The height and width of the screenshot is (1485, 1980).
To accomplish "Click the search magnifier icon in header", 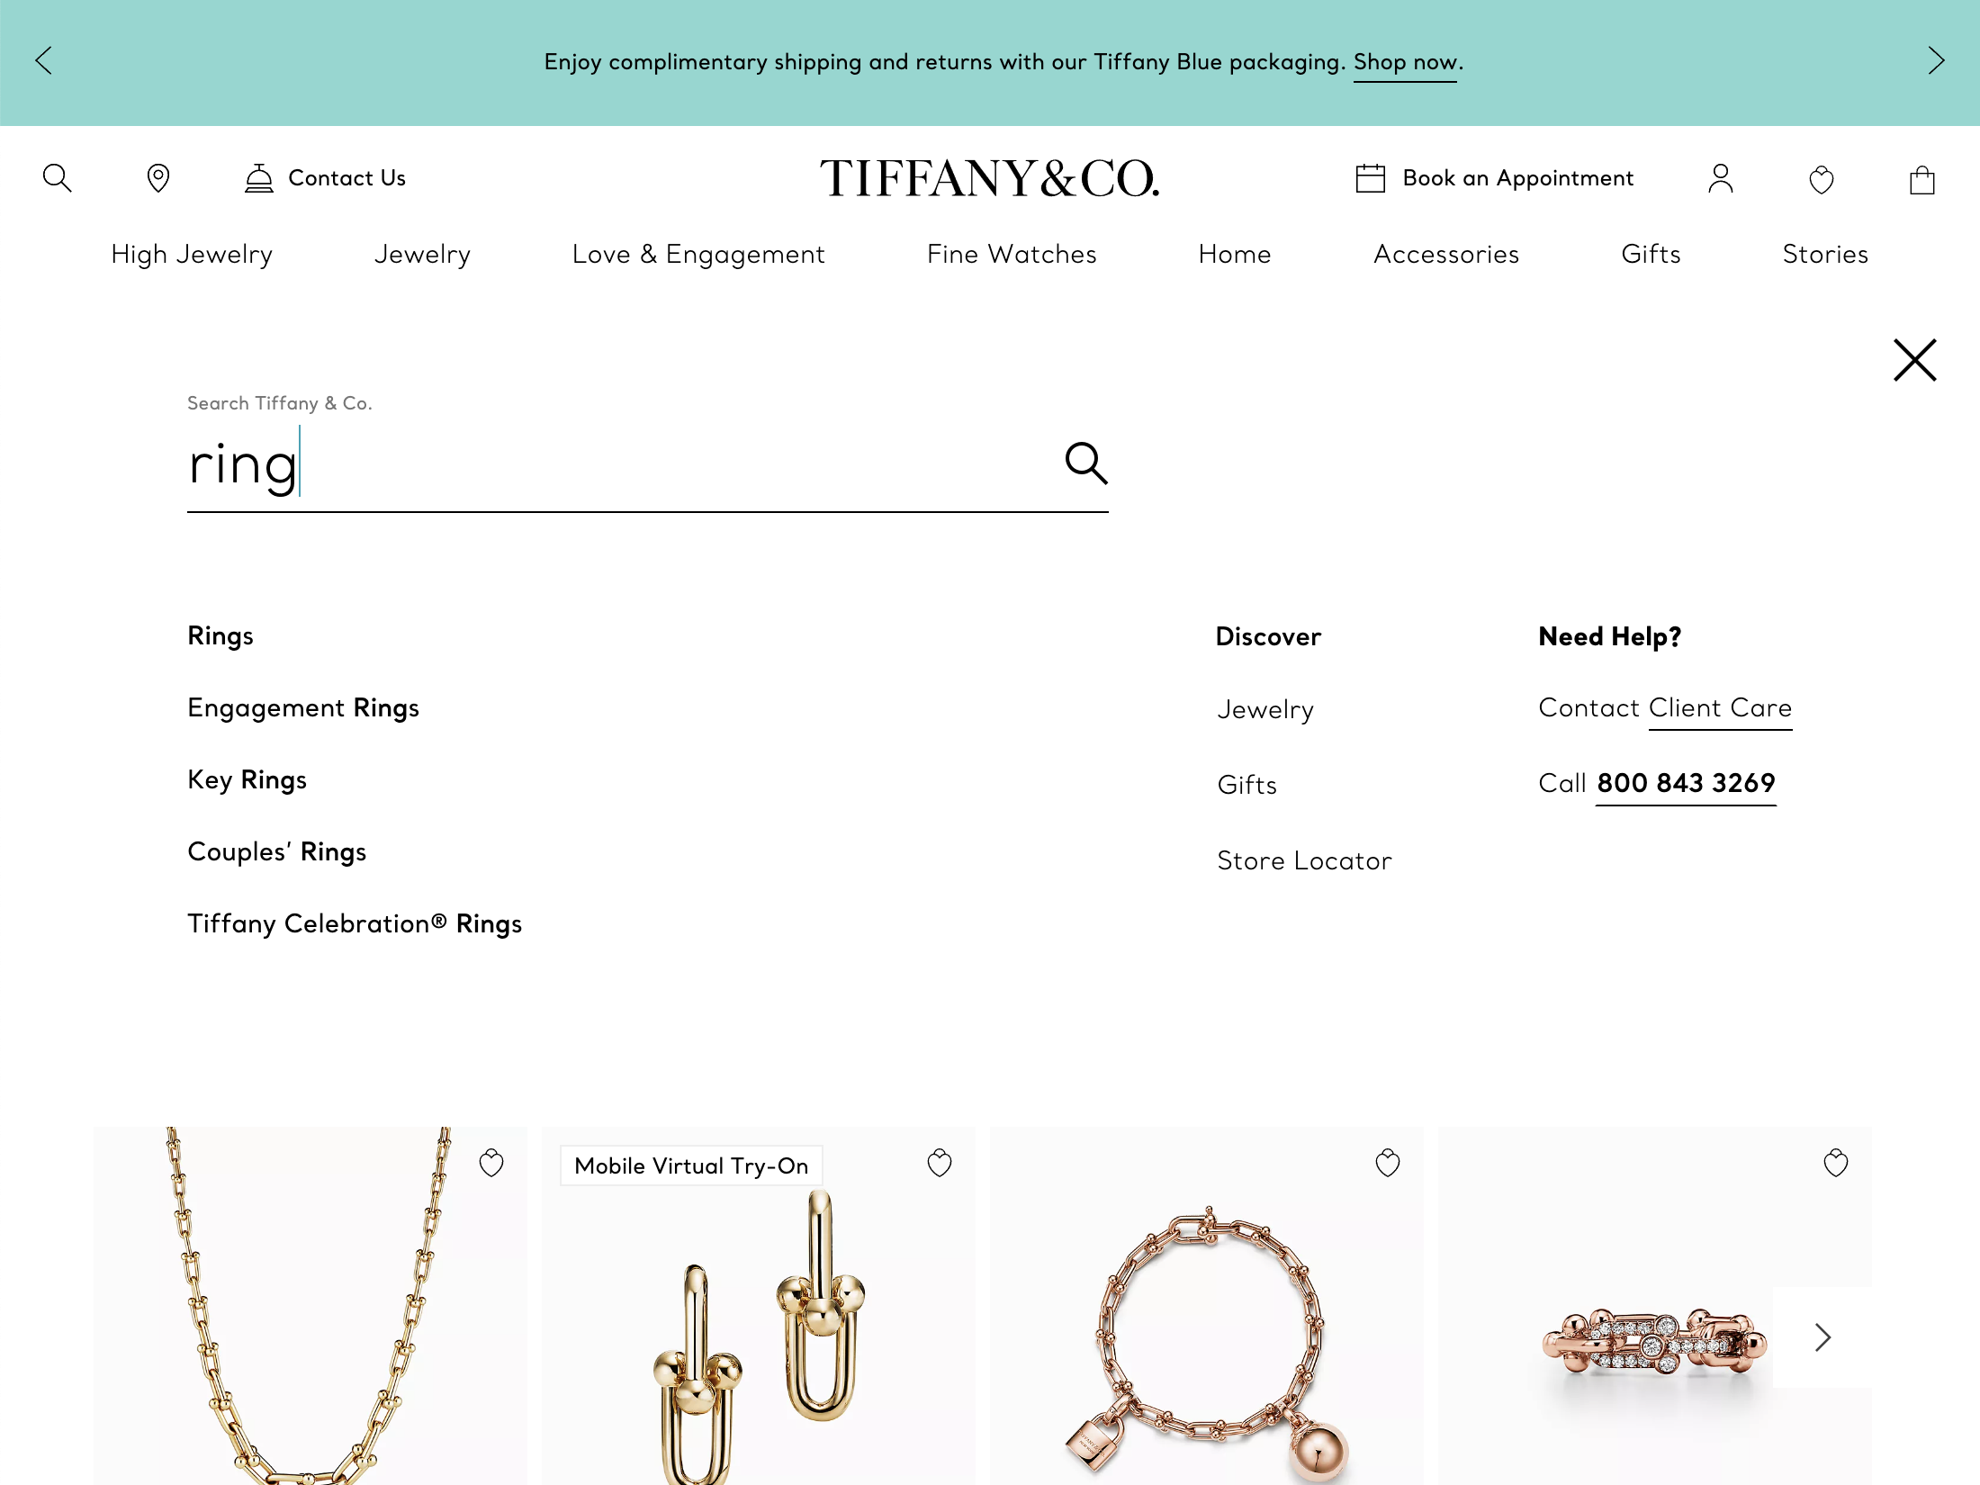I will coord(57,178).
